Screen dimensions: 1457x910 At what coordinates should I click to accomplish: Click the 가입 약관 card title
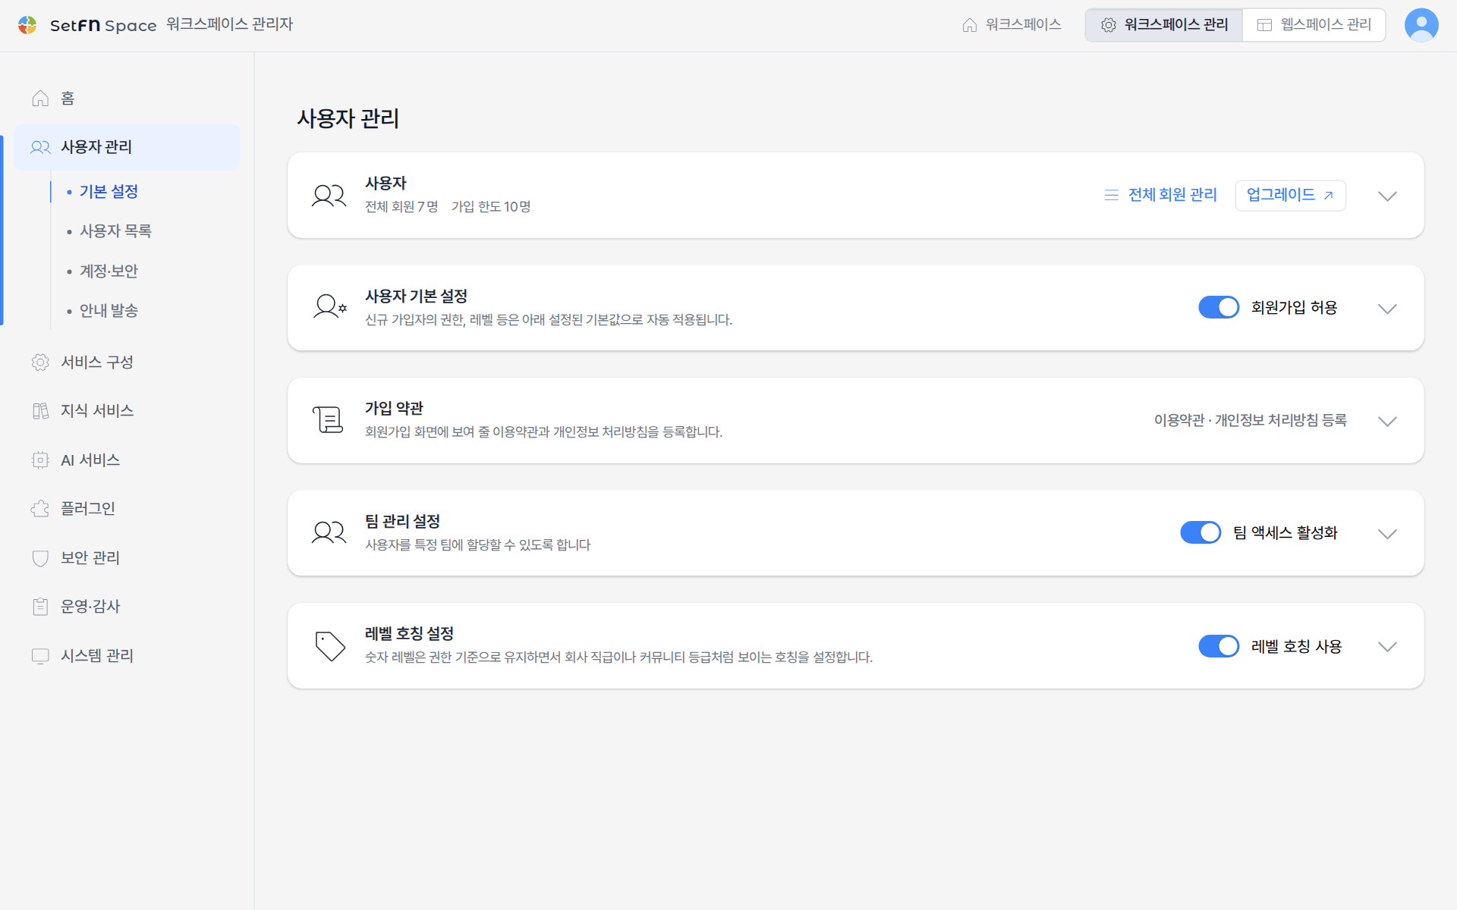point(394,408)
